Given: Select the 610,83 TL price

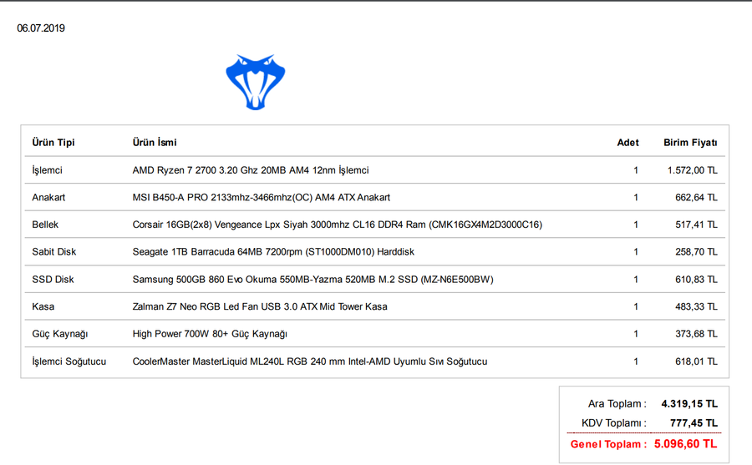Looking at the screenshot, I should tap(696, 280).
